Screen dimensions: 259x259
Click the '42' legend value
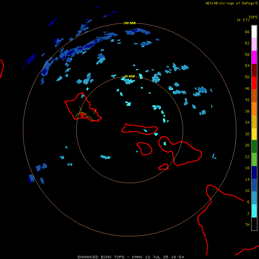pyautogui.click(x=247, y=100)
